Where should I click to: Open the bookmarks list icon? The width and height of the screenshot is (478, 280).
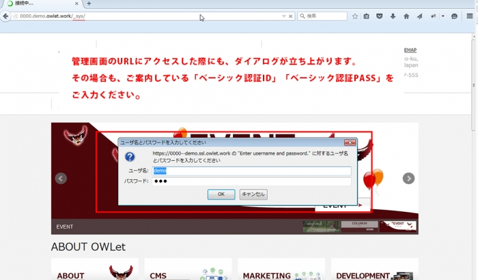pyautogui.click(x=367, y=16)
